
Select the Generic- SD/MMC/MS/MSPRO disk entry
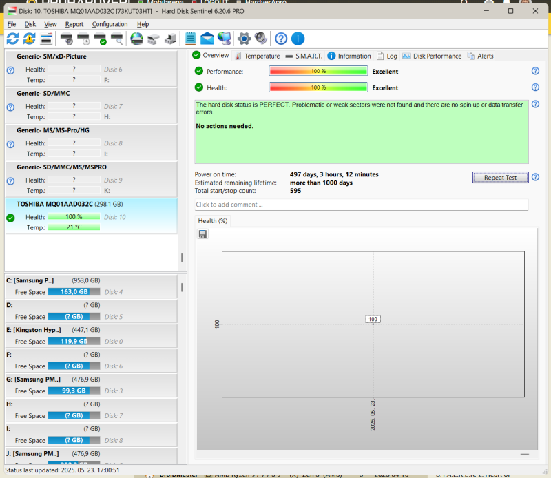point(92,179)
